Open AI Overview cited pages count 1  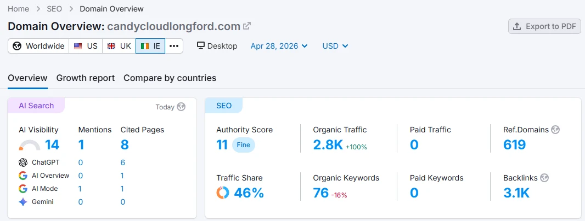[x=122, y=176]
